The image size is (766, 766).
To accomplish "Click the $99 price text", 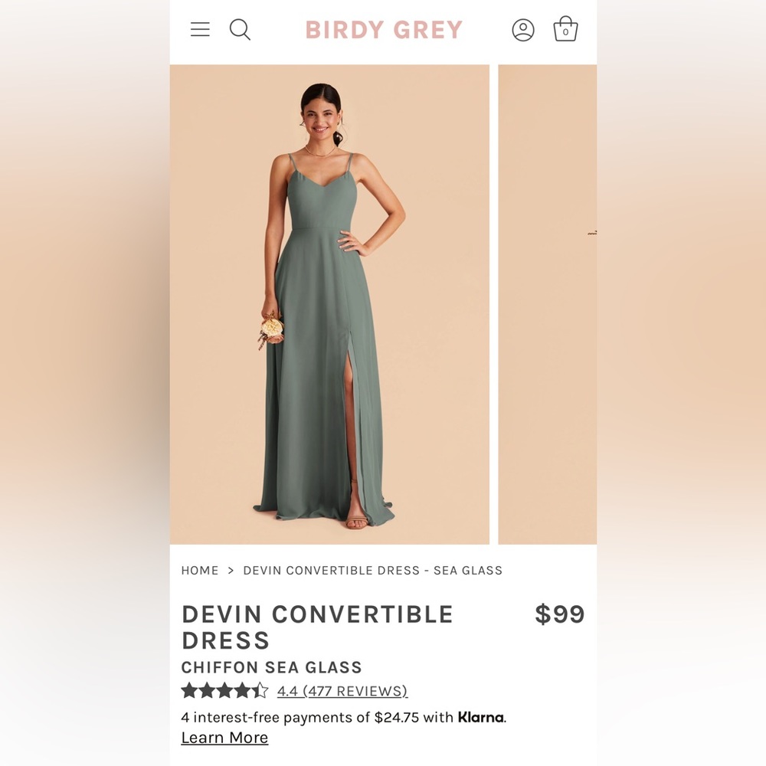I will [560, 614].
